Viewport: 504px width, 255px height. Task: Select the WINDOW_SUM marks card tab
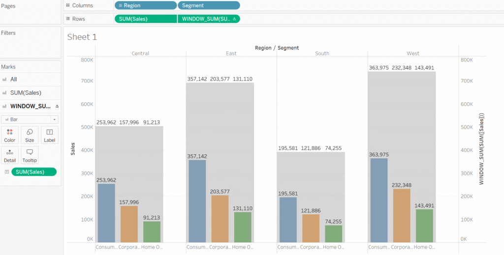coord(30,106)
